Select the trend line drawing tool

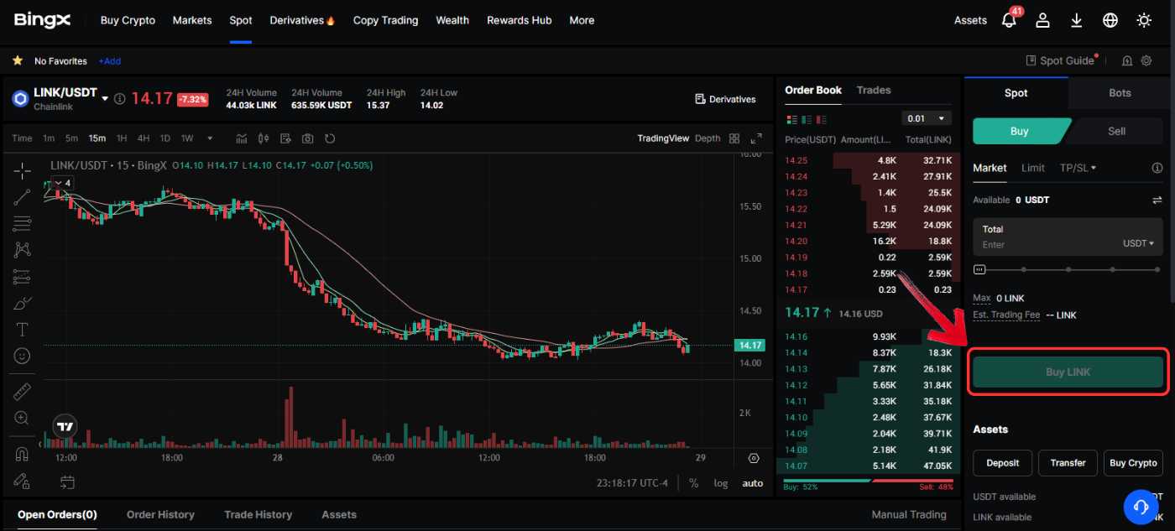coord(22,197)
